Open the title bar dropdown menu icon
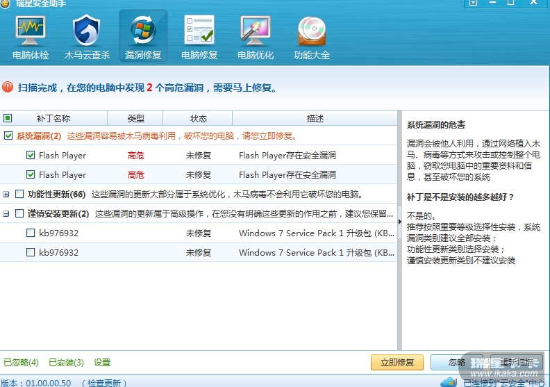The height and width of the screenshot is (387, 550). [x=473, y=3]
